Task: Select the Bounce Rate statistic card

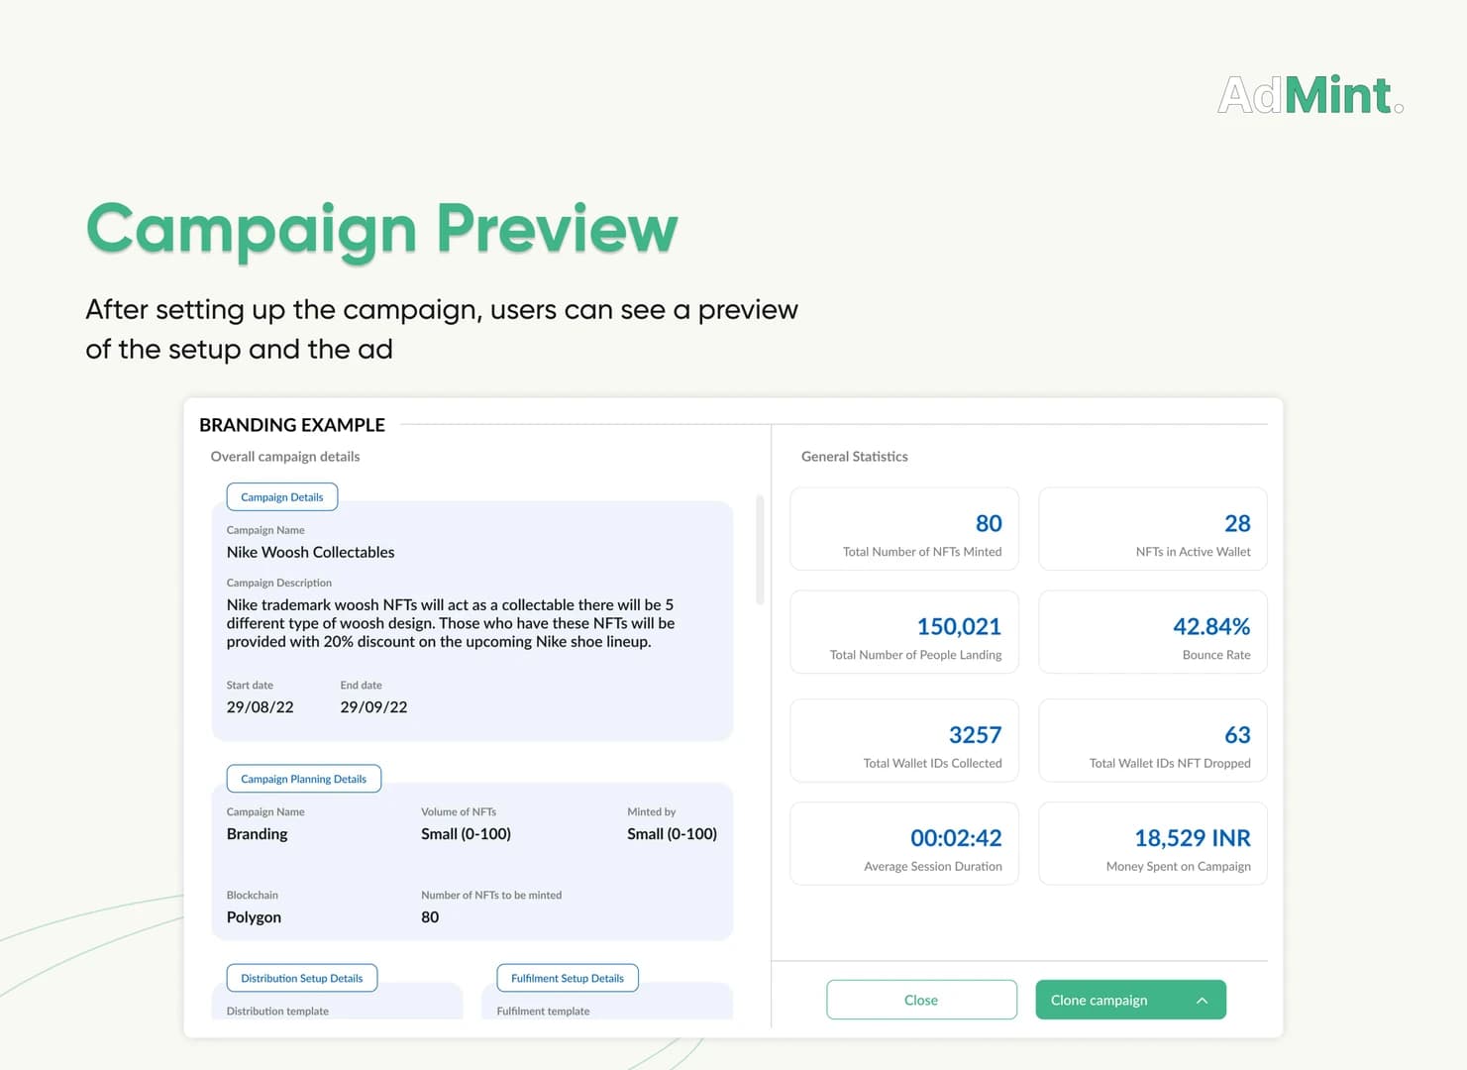Action: point(1153,632)
